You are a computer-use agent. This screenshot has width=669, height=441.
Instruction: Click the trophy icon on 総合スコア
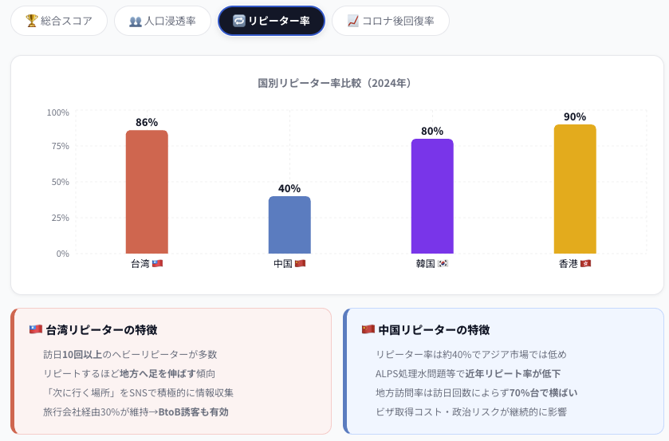click(x=32, y=21)
